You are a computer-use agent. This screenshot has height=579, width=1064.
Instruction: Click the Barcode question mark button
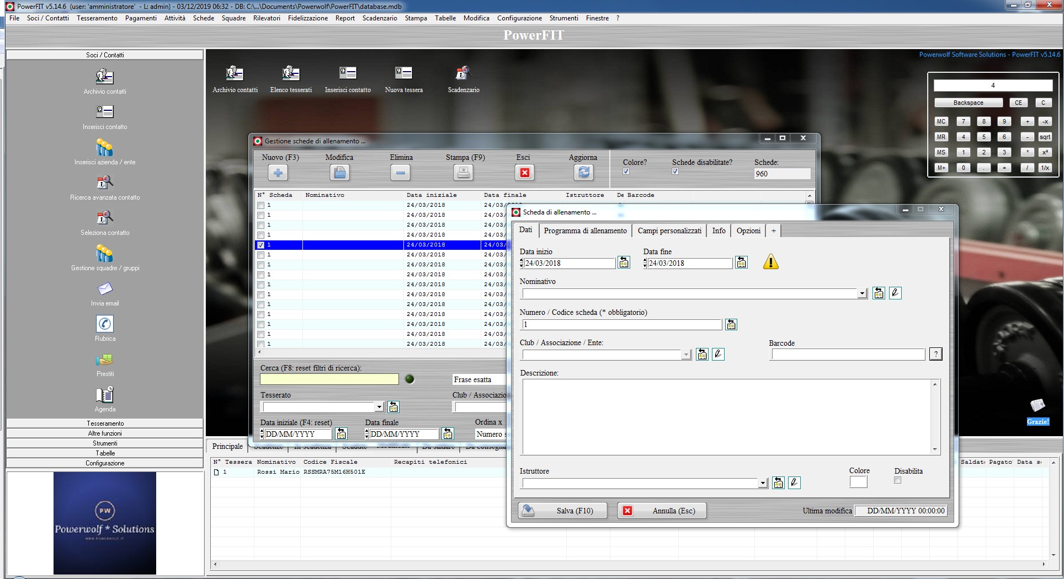[x=936, y=354]
